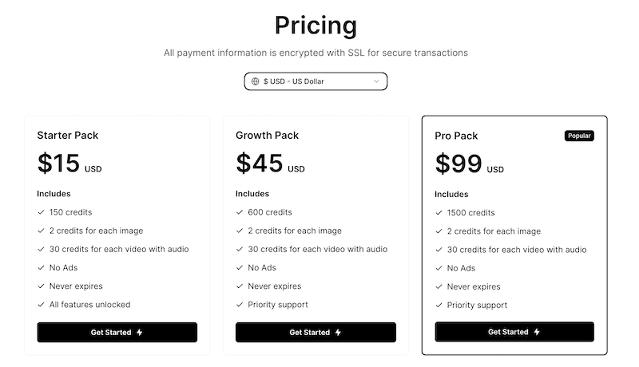This screenshot has width=639, height=367.
Task: Click checkmark beside Pro Pack 'Never expires'
Action: (x=439, y=286)
